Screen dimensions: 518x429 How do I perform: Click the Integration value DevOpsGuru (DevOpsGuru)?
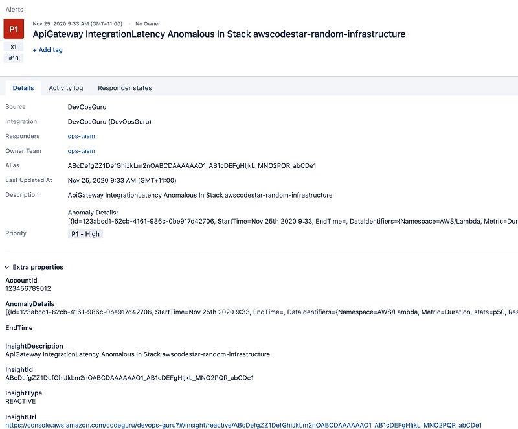[x=109, y=122]
